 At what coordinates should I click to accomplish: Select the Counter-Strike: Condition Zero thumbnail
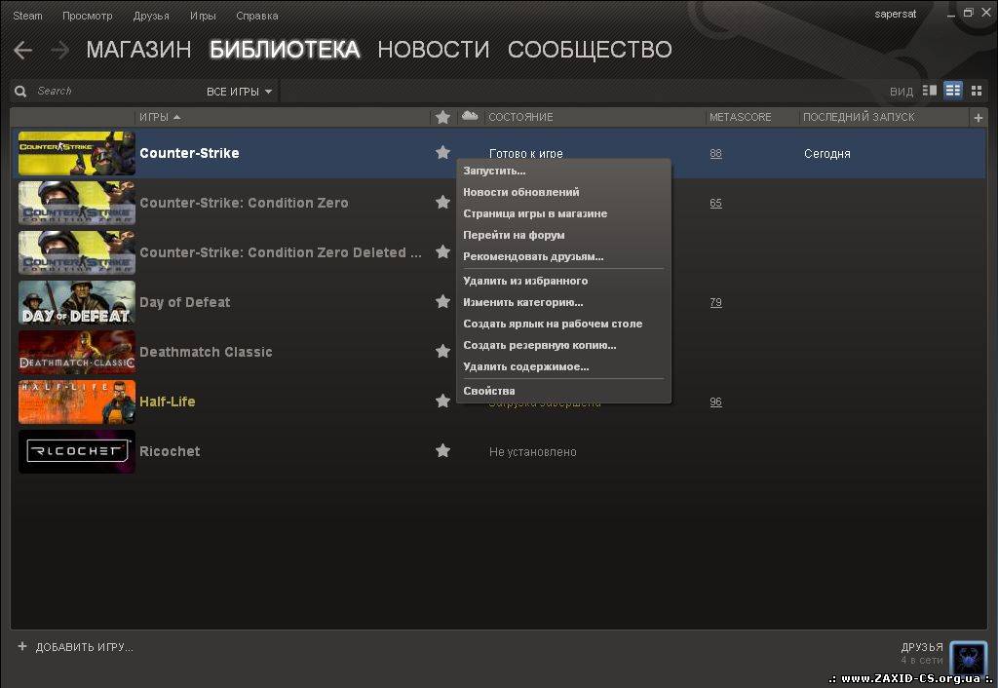click(x=76, y=203)
